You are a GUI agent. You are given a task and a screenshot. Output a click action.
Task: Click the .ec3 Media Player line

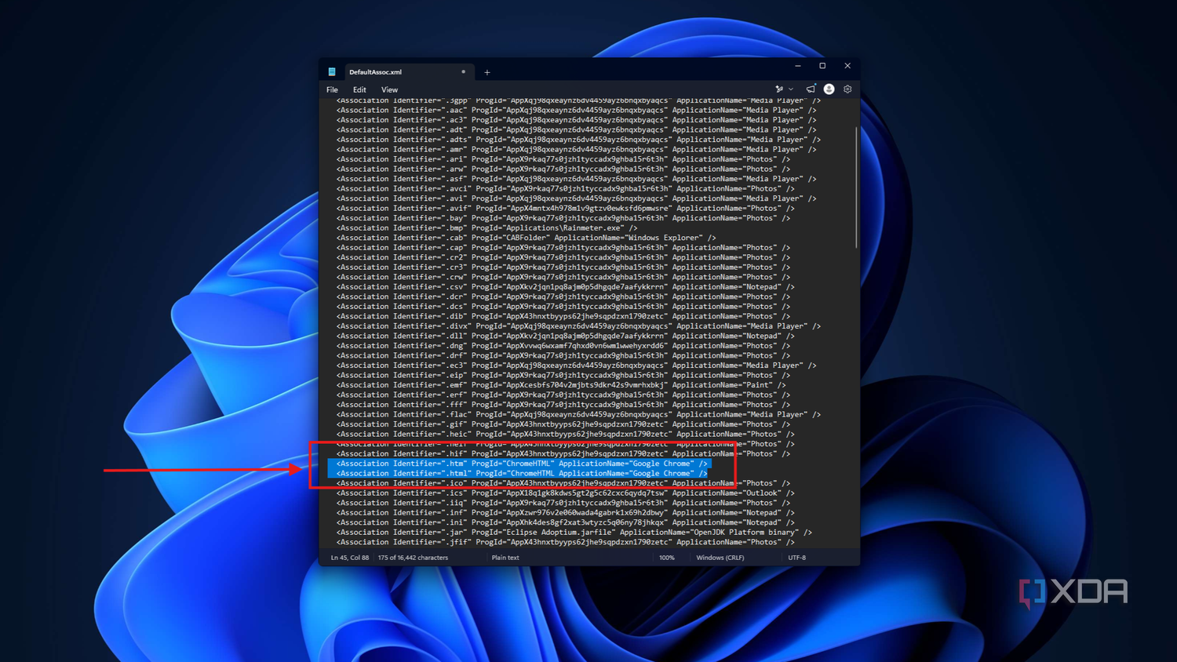(x=577, y=366)
